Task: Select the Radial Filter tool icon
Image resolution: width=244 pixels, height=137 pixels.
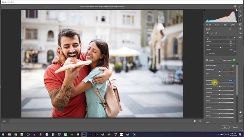Action: coord(241,29)
